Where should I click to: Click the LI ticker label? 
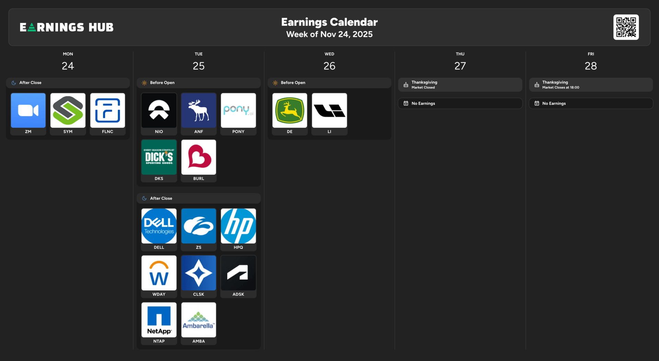(x=329, y=132)
